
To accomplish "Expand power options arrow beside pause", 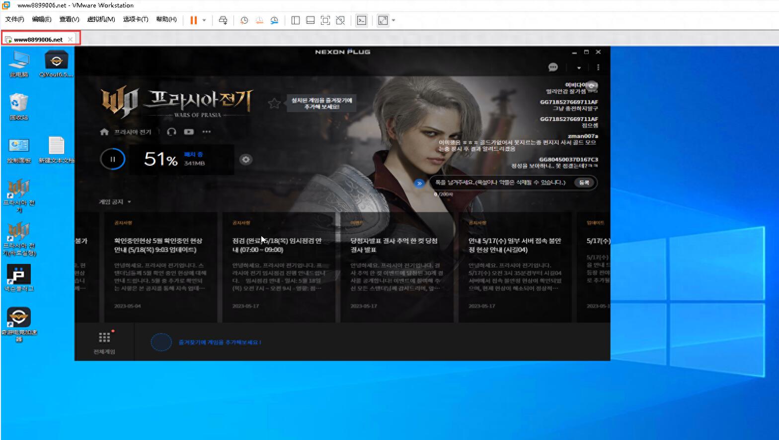I will click(x=204, y=20).
